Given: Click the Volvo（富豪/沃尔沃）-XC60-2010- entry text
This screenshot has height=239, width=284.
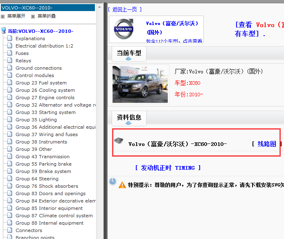Looking at the screenshot, I should (x=178, y=144).
